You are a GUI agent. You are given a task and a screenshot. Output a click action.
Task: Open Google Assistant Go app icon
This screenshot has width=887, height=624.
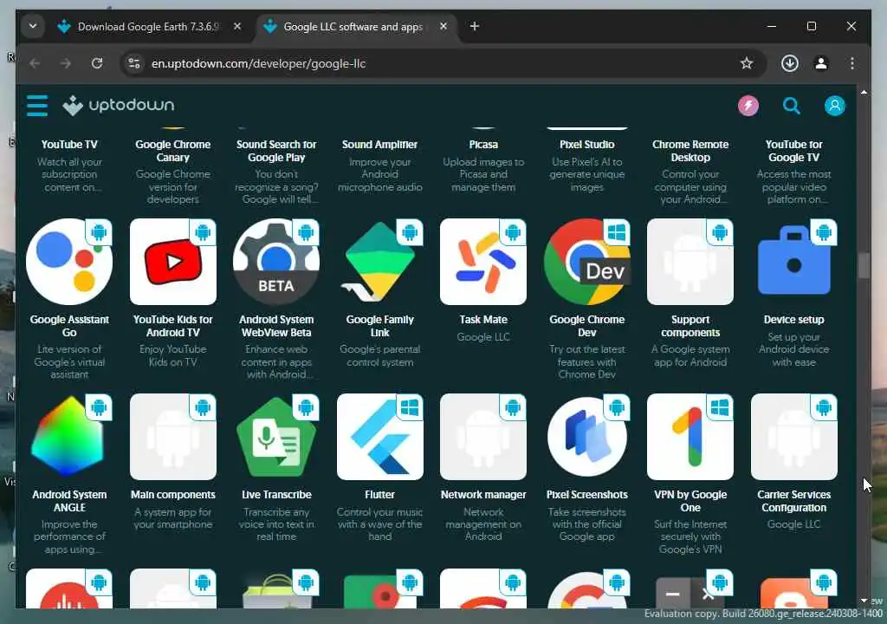tap(69, 262)
